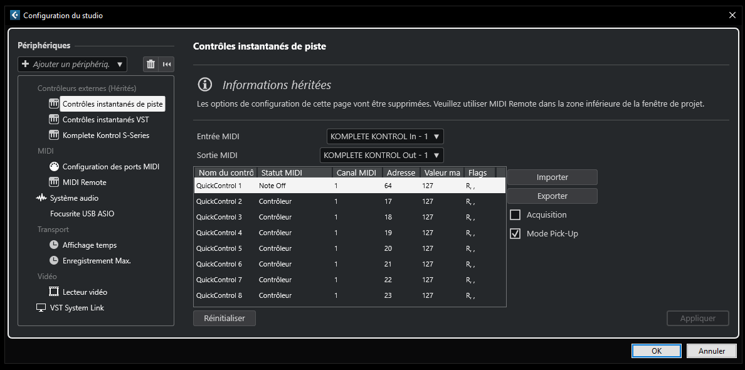Disable the Mode Pick-Up checkbox
Image resolution: width=745 pixels, height=370 pixels.
(x=515, y=233)
